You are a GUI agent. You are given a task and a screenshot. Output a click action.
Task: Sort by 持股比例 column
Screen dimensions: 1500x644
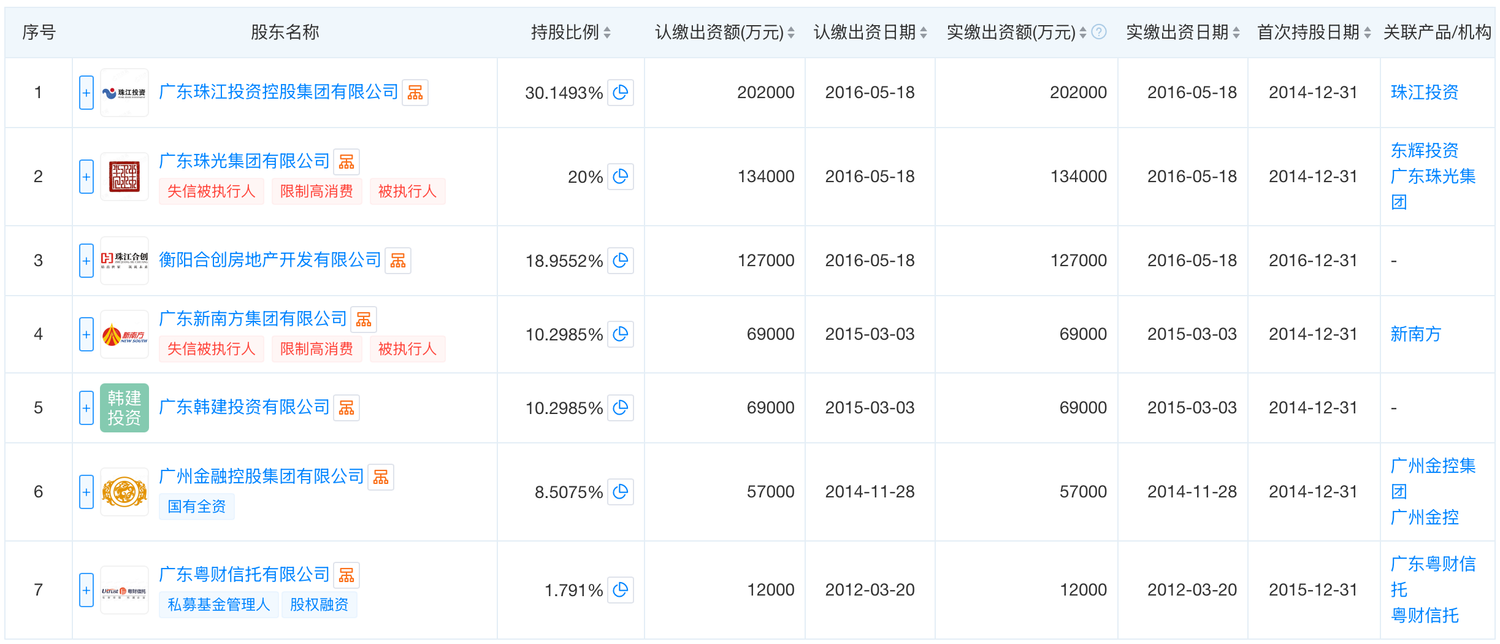pos(607,33)
